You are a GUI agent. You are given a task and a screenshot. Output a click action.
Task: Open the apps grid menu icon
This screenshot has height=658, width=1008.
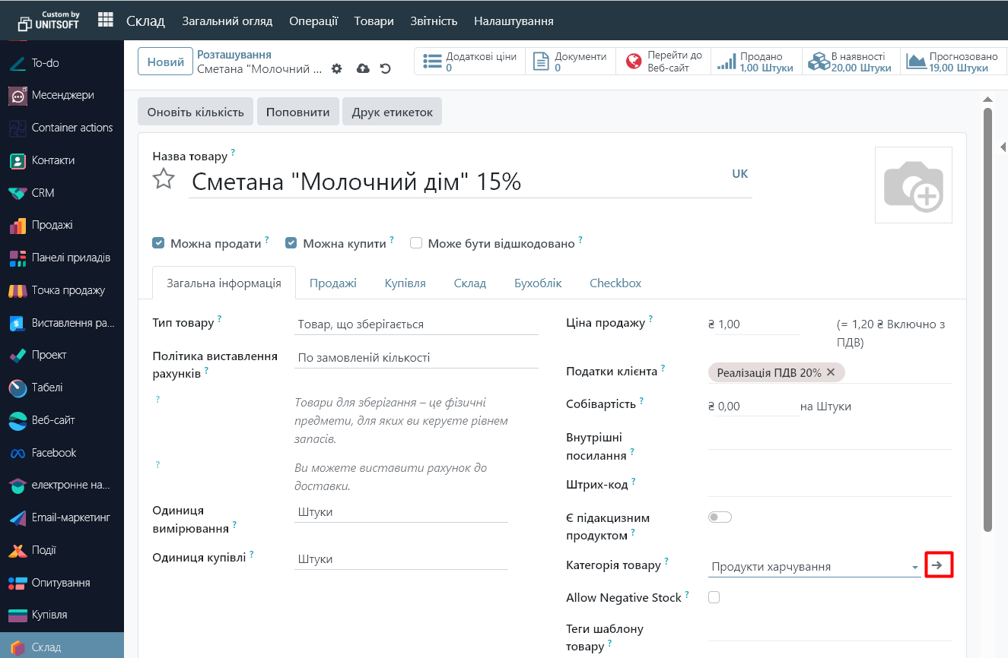click(x=106, y=21)
